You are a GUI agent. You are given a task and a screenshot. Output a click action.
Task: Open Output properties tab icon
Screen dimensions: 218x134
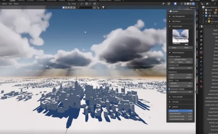pos(201,40)
